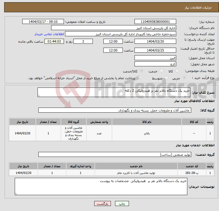Click the remaining days field showing 3
The width and height of the screenshot is (219, 211).
(x=83, y=41)
